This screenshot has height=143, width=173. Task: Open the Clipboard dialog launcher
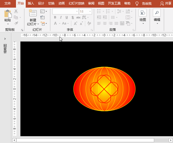(22, 30)
